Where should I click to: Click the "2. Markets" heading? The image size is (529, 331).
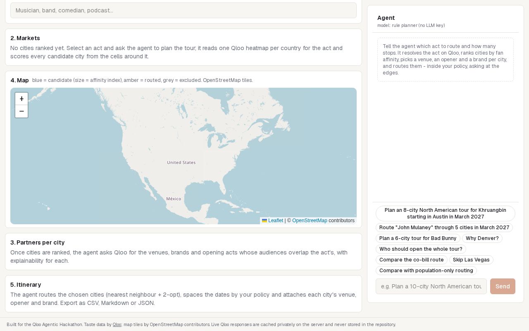tap(25, 38)
